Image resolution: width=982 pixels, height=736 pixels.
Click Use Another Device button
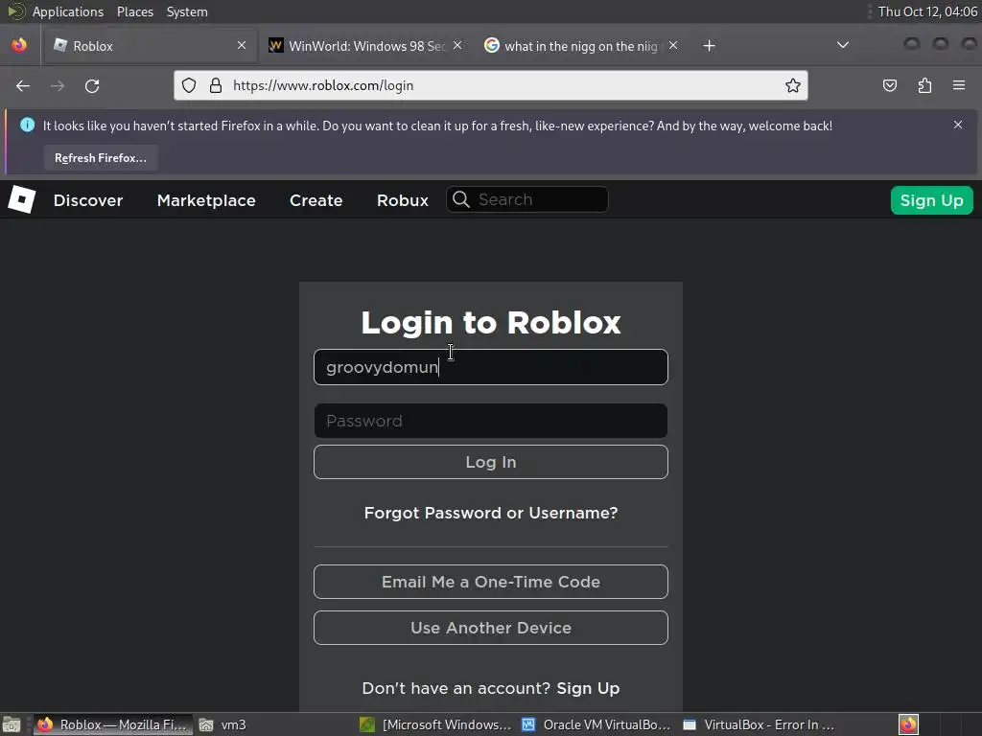pyautogui.click(x=491, y=628)
